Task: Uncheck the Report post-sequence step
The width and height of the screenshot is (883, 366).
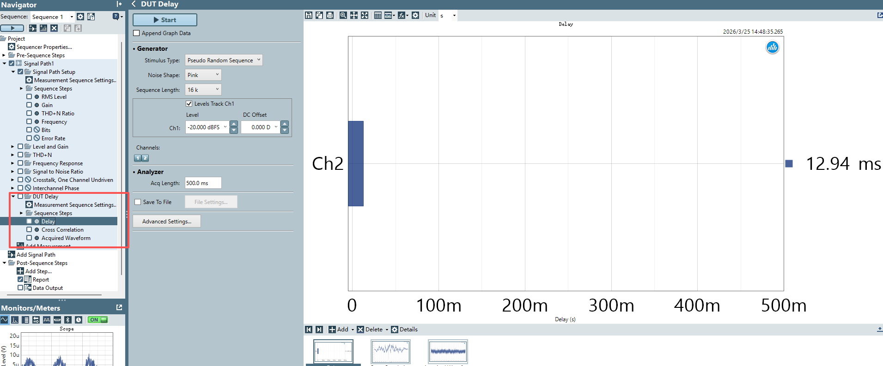Action: click(20, 280)
